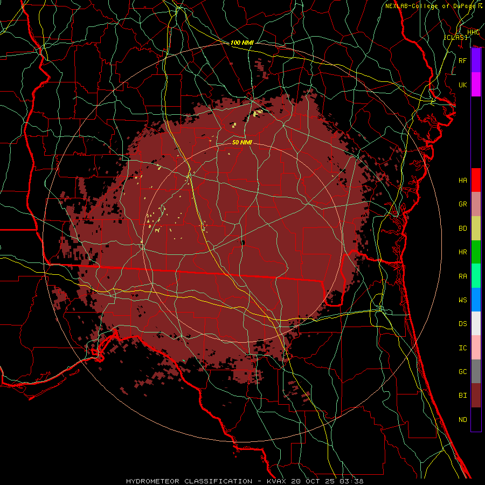Click the DS legend label text
This screenshot has height=485, width=485.
463,324
